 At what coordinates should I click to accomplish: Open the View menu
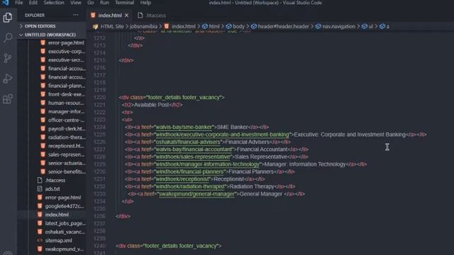(x=76, y=3)
